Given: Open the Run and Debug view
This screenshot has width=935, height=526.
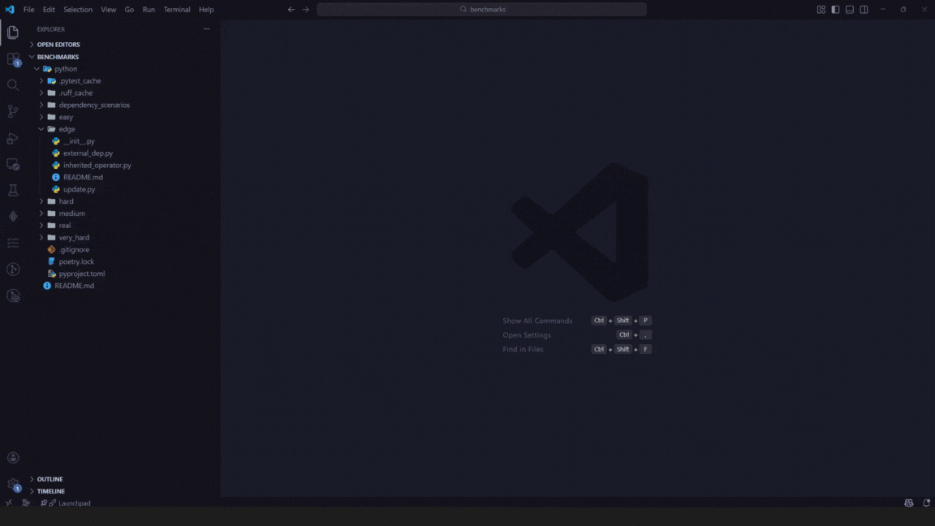Looking at the screenshot, I should (13, 138).
